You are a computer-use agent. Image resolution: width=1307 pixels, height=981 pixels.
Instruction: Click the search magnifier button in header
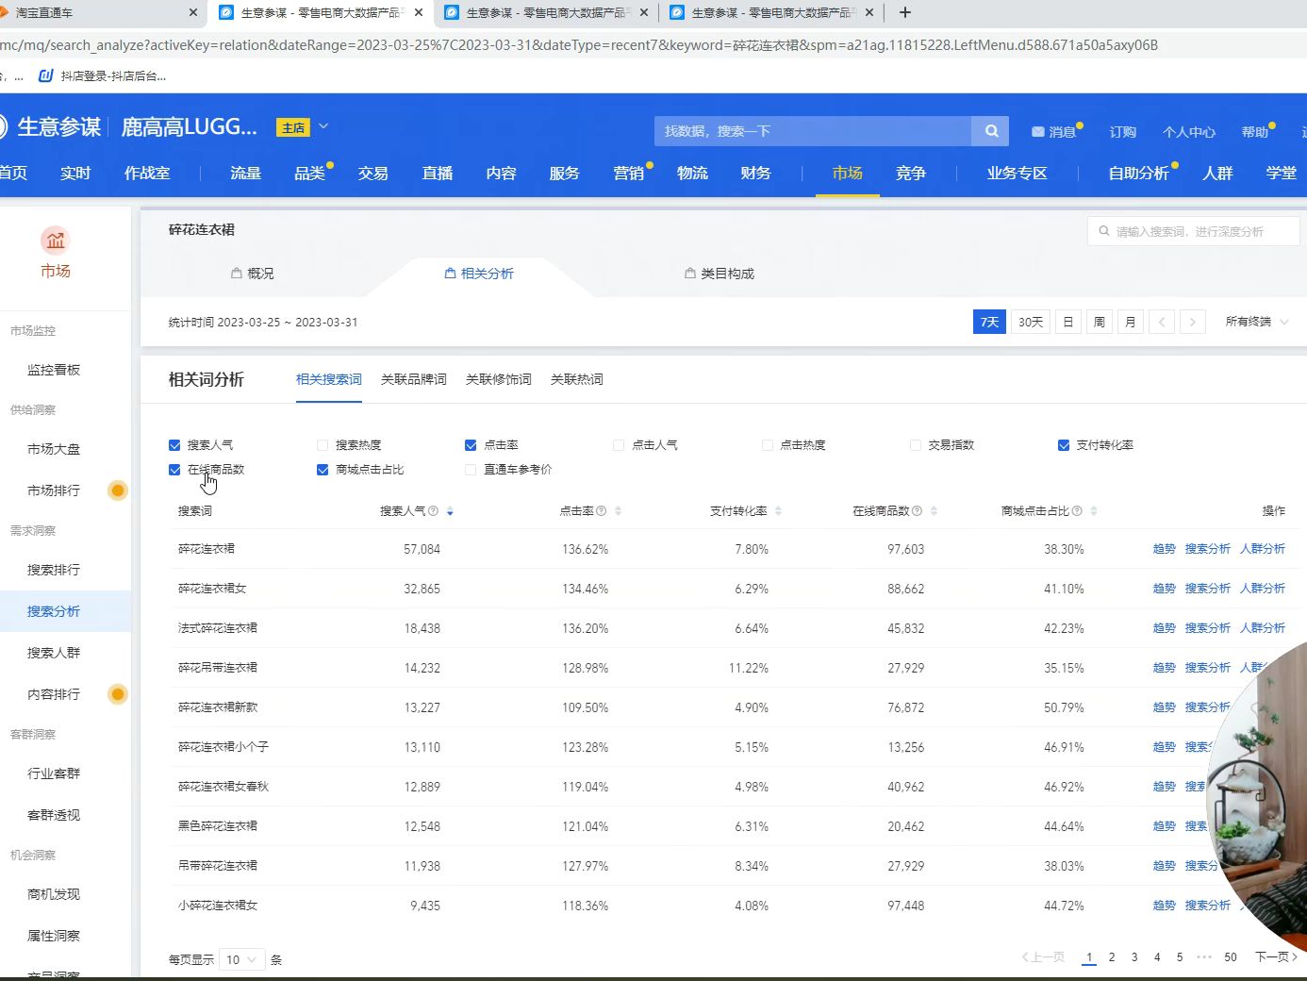coord(991,131)
